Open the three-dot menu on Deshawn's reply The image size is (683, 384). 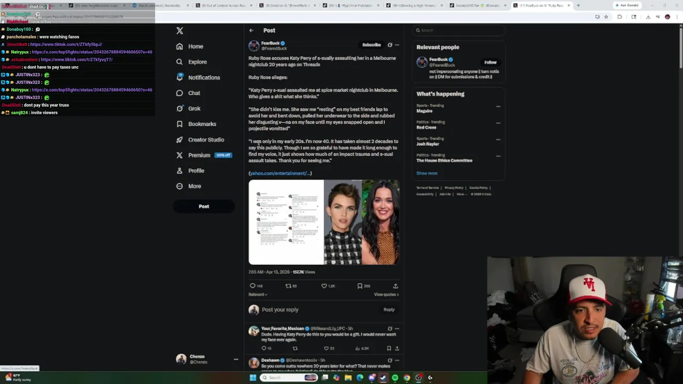coord(396,360)
